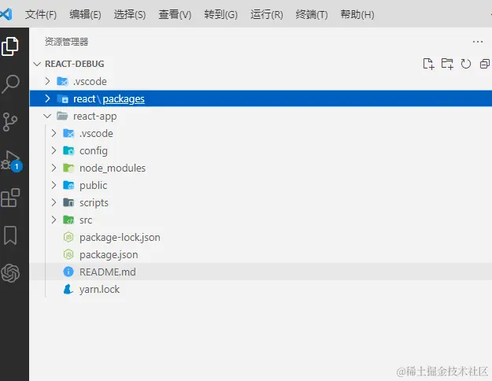The image size is (492, 381).
Task: Click the 资源管理器 panel title
Action: coord(67,42)
